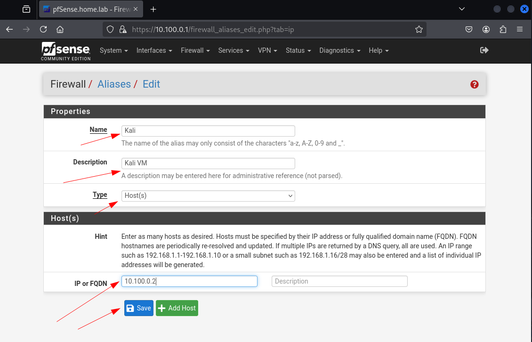Open the extensions puzzle icon
The image size is (532, 342).
point(503,30)
